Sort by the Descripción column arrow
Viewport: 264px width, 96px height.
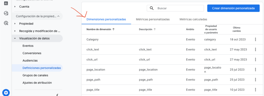tap(155, 29)
